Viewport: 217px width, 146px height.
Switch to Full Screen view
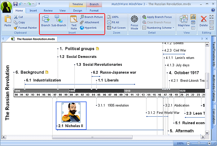tap(116, 28)
